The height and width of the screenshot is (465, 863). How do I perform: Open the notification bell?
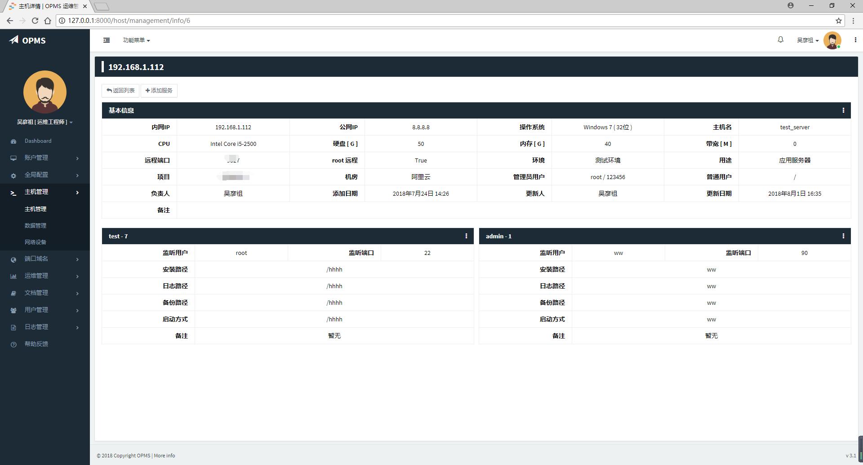click(x=780, y=39)
